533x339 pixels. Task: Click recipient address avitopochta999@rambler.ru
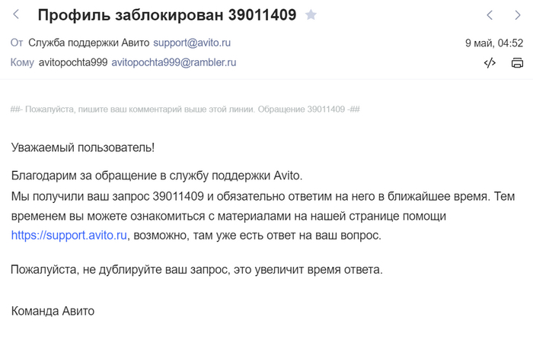pyautogui.click(x=174, y=62)
